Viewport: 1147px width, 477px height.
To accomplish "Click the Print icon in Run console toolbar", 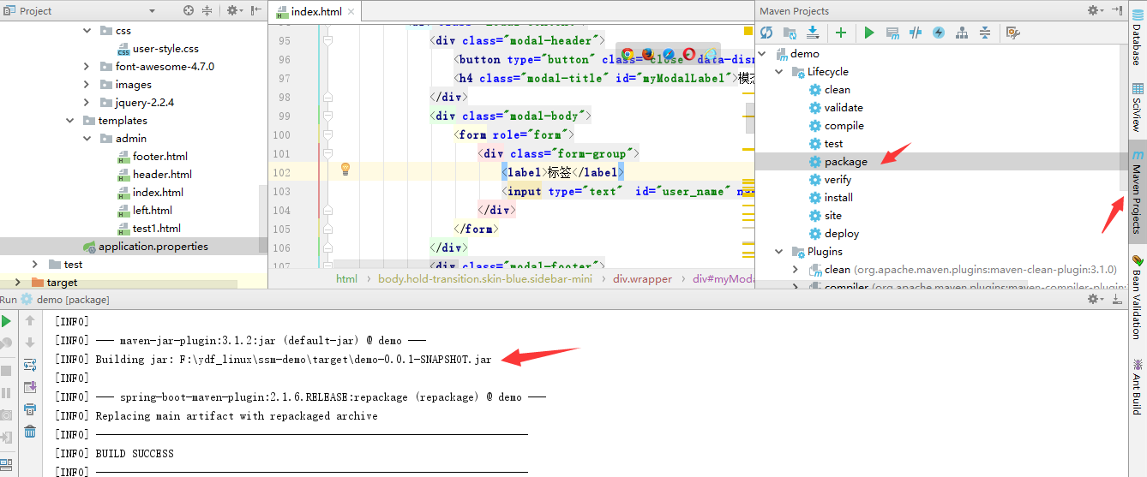I will point(30,409).
